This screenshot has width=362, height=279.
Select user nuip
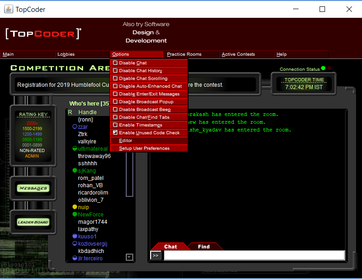point(84,207)
